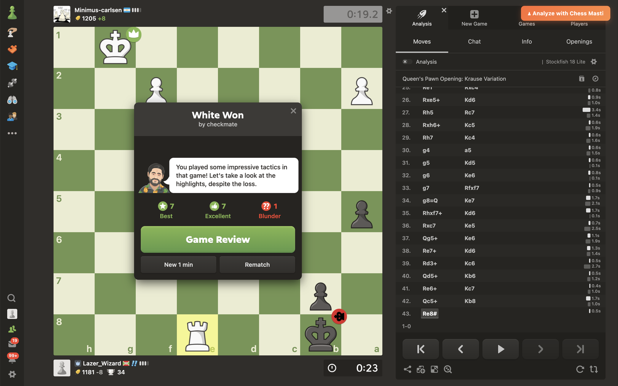Step back one move
618x386 pixels.
[461, 349]
